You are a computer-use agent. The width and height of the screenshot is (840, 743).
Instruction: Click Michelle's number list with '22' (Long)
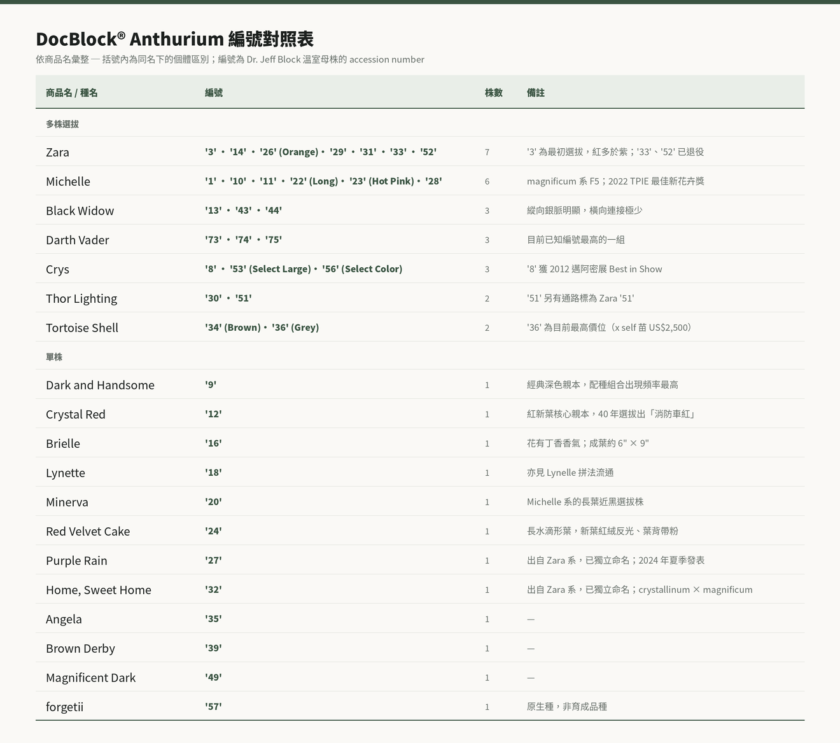click(x=323, y=181)
